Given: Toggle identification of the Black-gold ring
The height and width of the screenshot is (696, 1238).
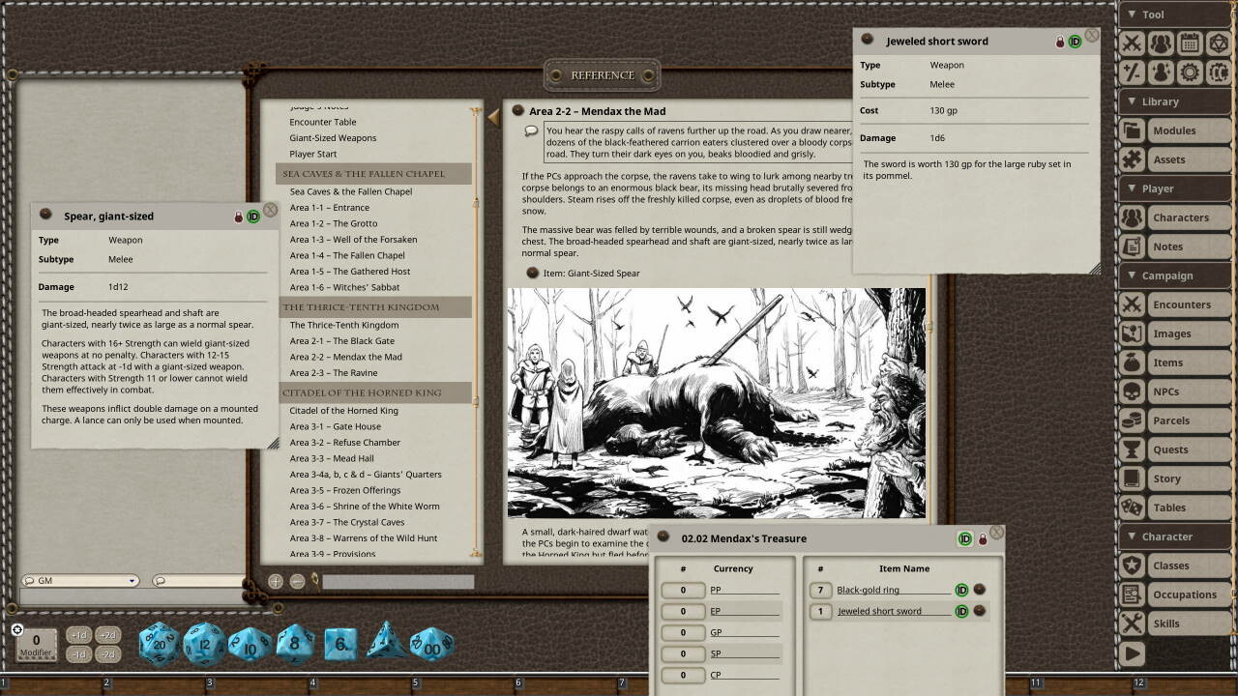Looking at the screenshot, I should 961,590.
